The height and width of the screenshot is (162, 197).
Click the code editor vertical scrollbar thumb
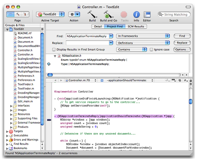coord(191,102)
